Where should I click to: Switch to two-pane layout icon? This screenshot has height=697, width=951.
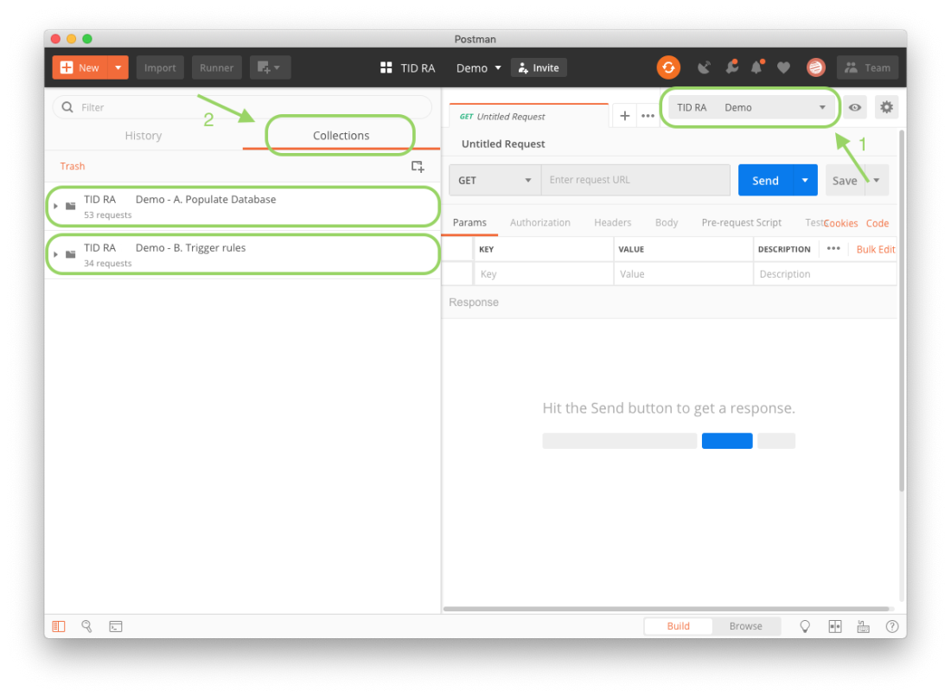(x=835, y=626)
